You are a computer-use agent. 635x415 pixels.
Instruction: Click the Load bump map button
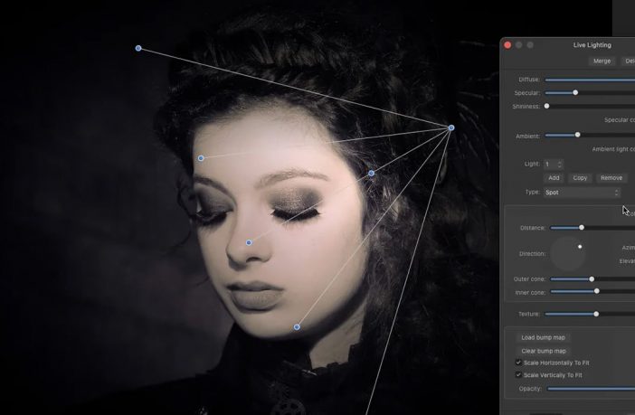[x=543, y=337]
